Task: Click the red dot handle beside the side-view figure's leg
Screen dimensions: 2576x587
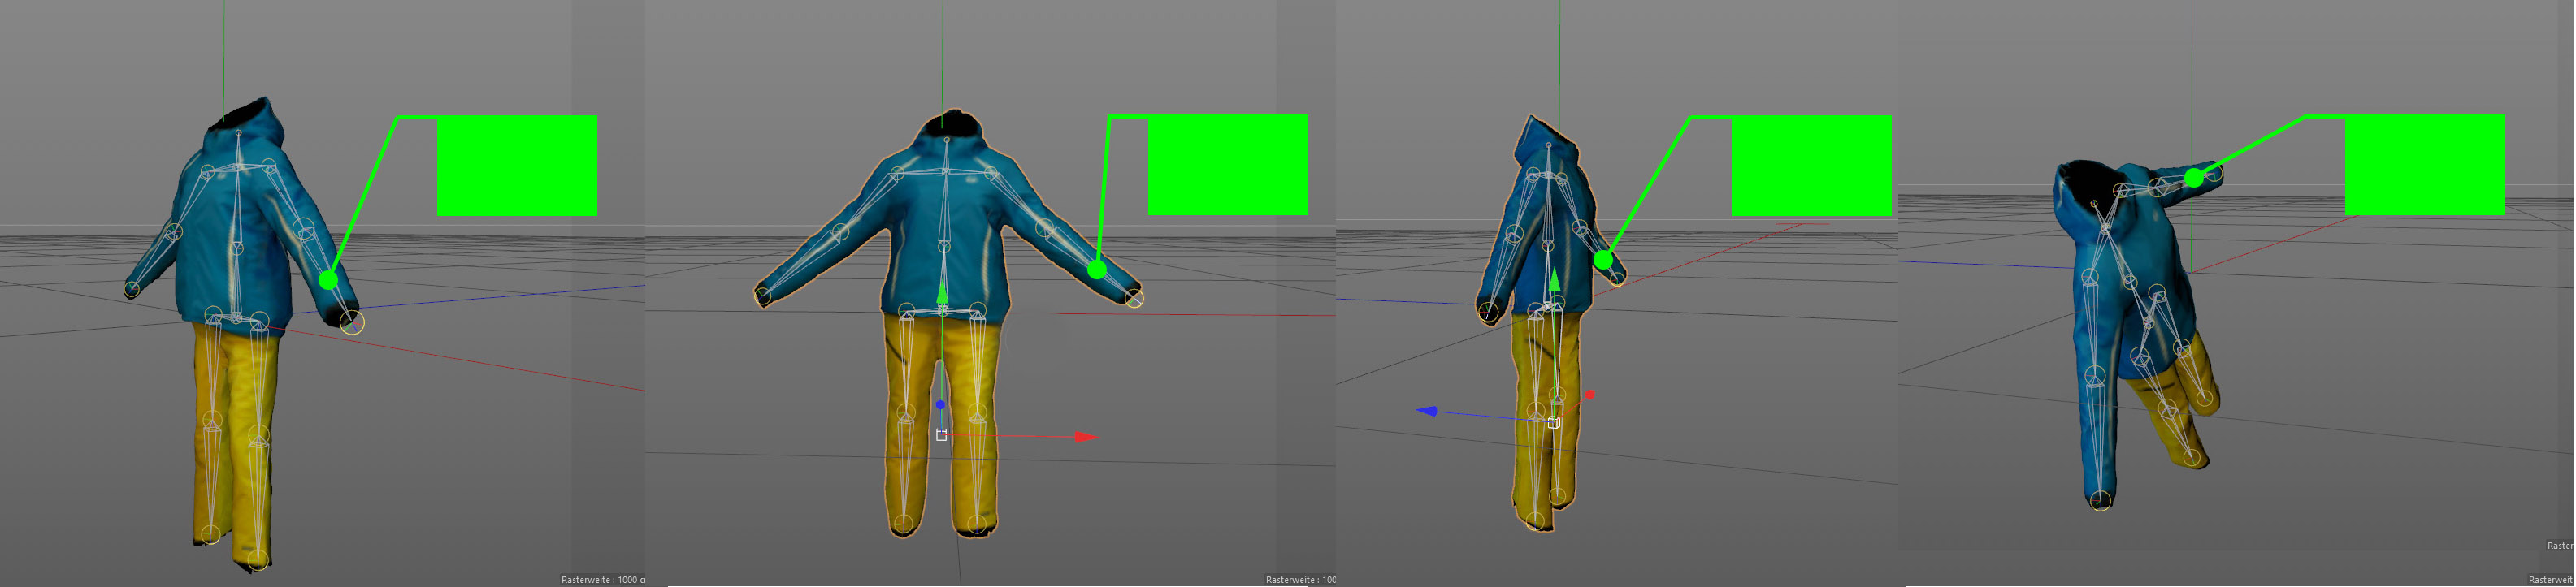Action: point(1590,395)
